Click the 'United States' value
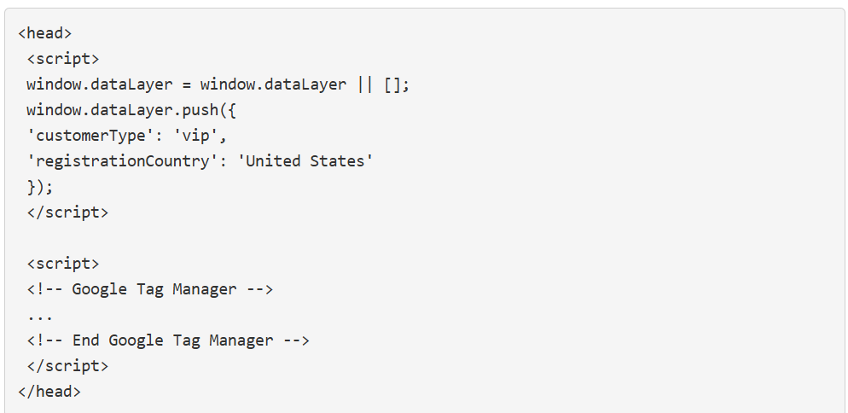Screen dimensions: 848x413 pyautogui.click(x=305, y=161)
